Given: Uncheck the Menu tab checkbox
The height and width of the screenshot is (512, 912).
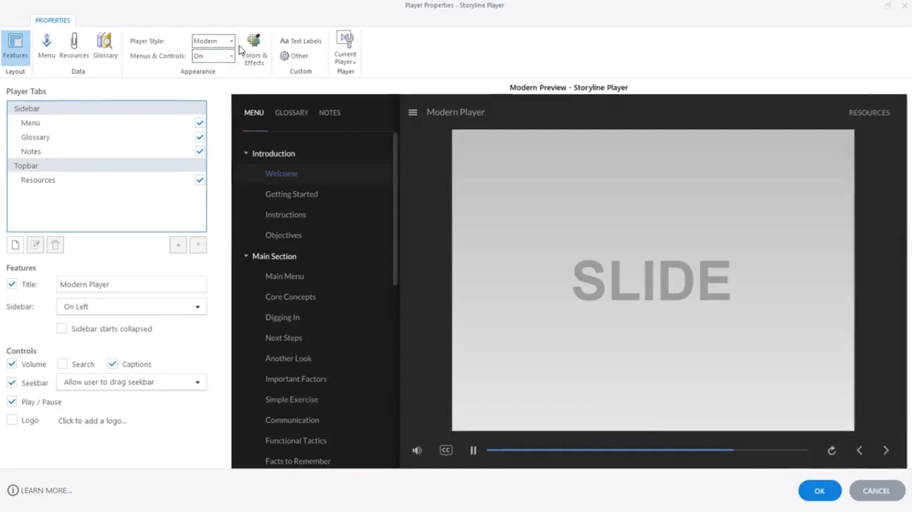Looking at the screenshot, I should click(200, 123).
